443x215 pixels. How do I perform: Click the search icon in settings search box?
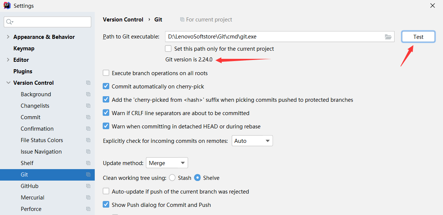click(x=10, y=22)
